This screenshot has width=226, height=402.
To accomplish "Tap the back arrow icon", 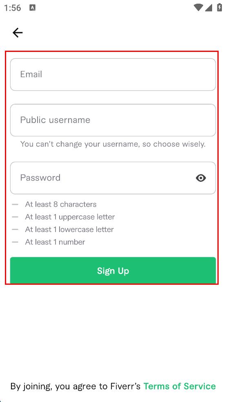I will (x=18, y=33).
